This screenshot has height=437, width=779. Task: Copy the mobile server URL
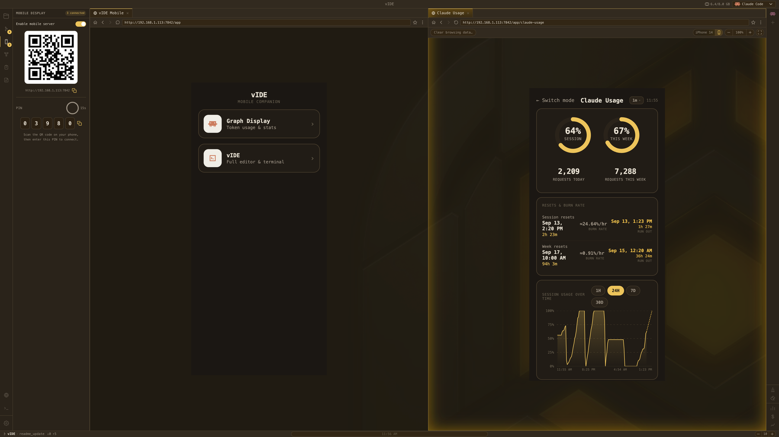pyautogui.click(x=74, y=91)
